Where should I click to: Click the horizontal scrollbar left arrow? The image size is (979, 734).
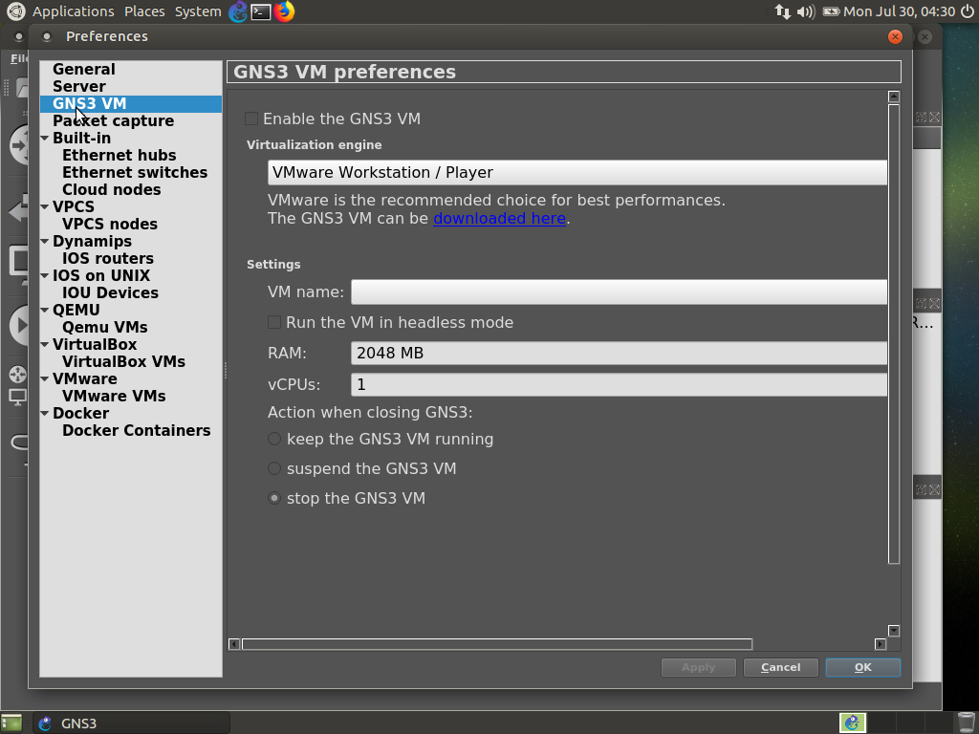[x=234, y=644]
